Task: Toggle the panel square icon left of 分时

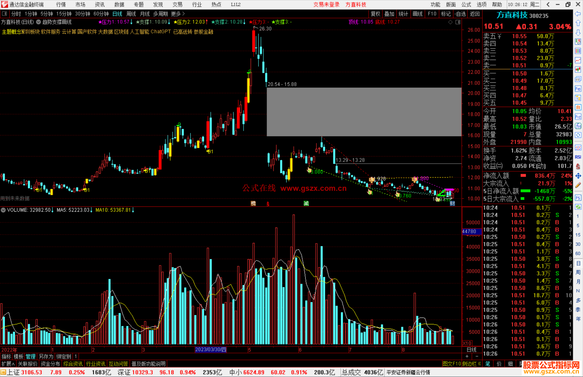Action: (5, 14)
